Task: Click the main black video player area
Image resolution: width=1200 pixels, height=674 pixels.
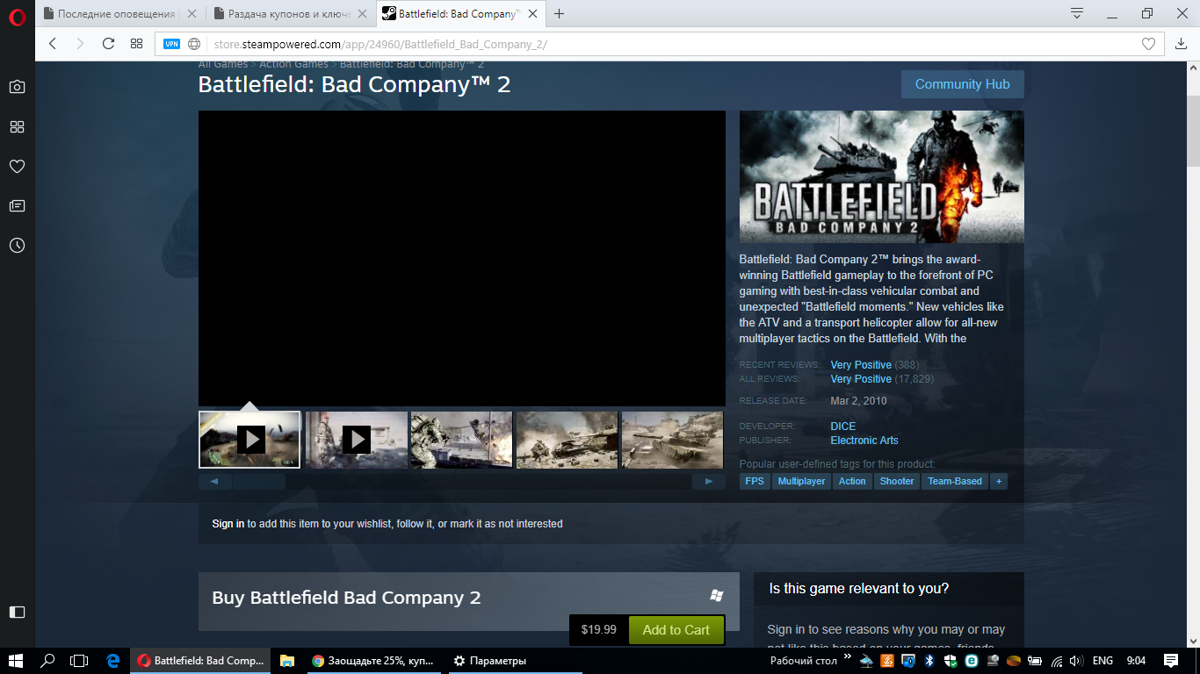Action: [462, 258]
